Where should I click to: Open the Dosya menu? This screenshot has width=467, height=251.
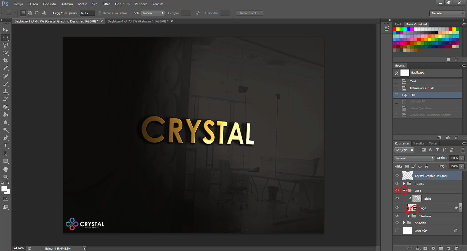(x=18, y=4)
